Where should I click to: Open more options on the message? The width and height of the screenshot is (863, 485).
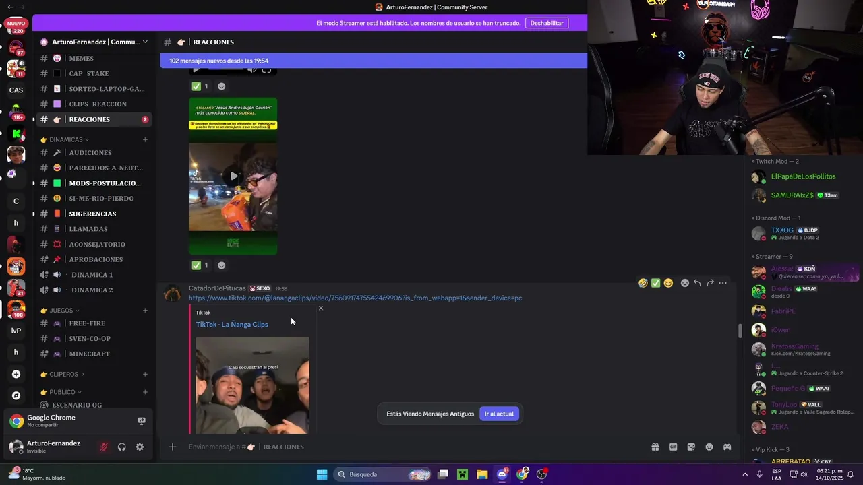point(723,283)
